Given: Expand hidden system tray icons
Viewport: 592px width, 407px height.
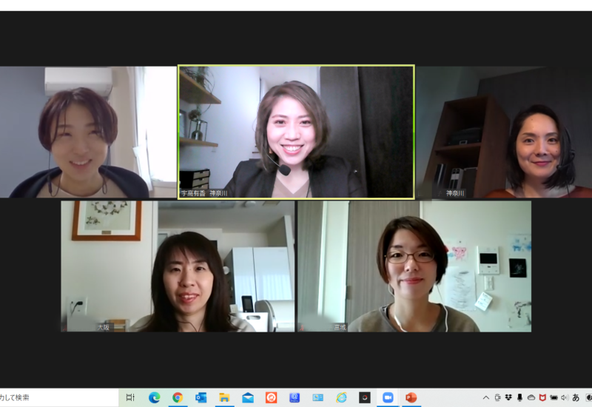Looking at the screenshot, I should tap(486, 397).
